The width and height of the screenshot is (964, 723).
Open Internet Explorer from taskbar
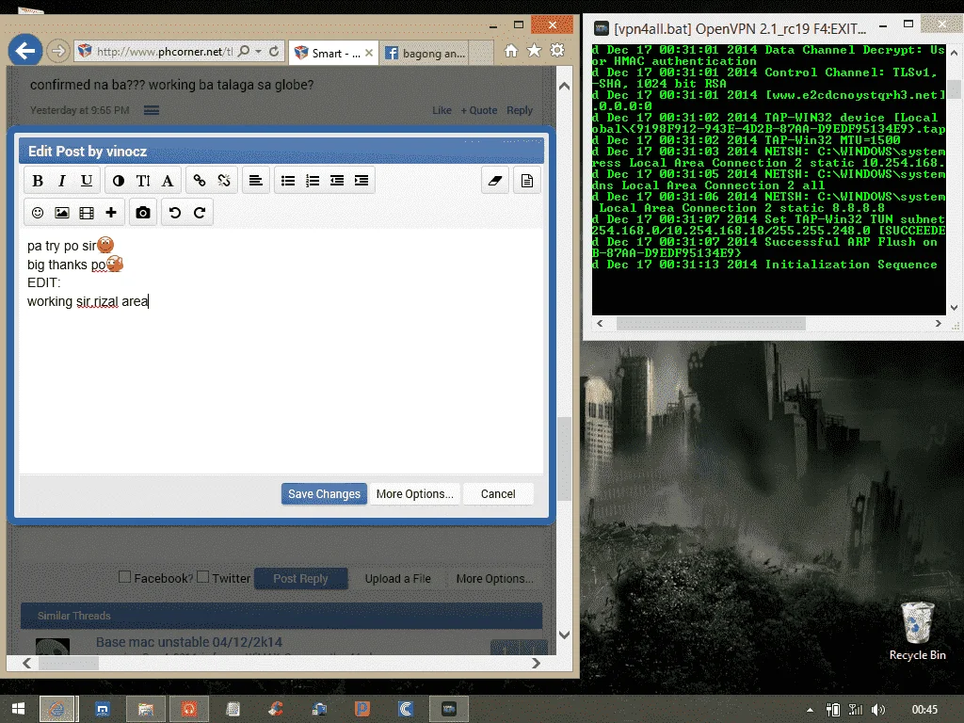(x=57, y=709)
